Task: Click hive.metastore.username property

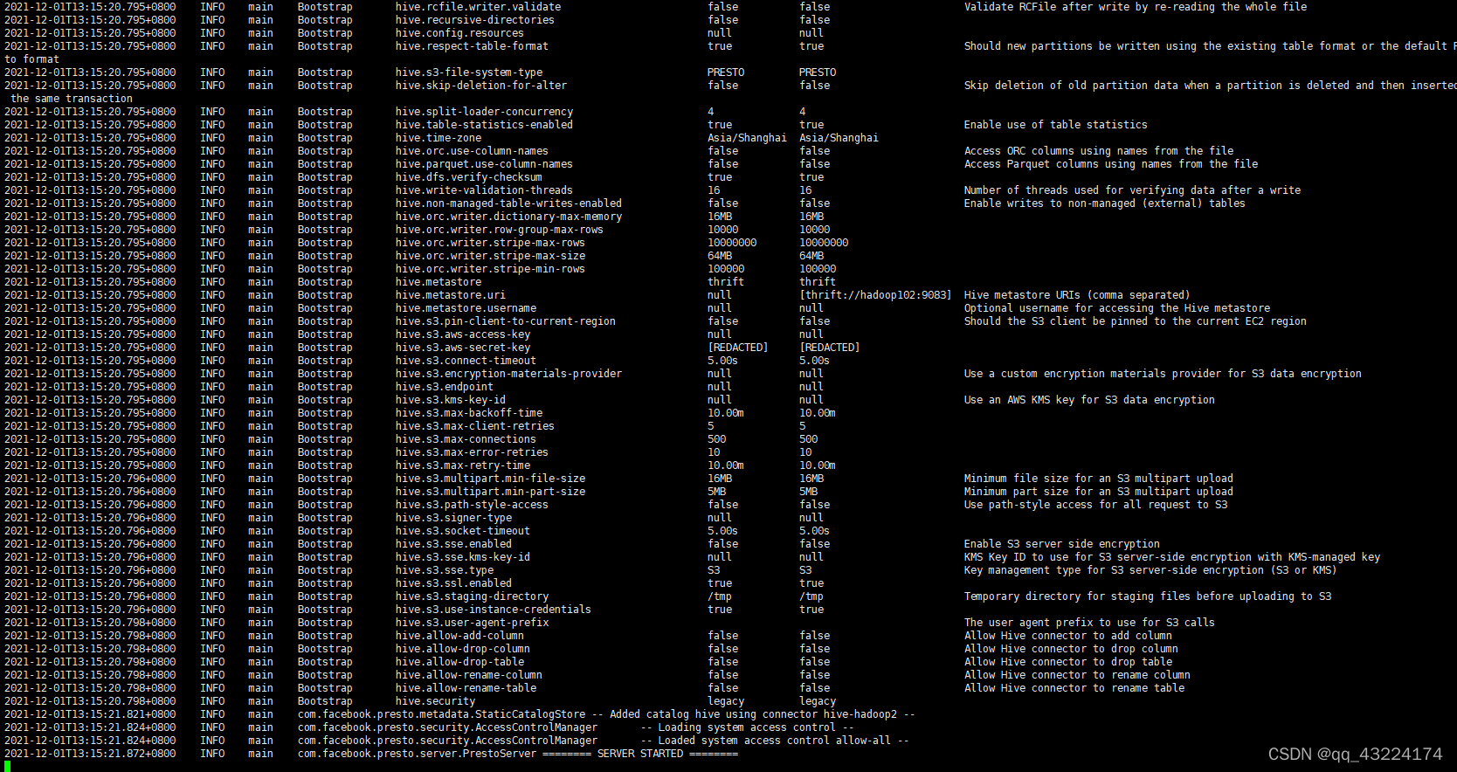Action: pyautogui.click(x=466, y=308)
